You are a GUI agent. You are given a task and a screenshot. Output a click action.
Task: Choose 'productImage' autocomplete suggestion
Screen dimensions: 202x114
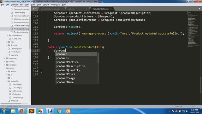pos(76,78)
